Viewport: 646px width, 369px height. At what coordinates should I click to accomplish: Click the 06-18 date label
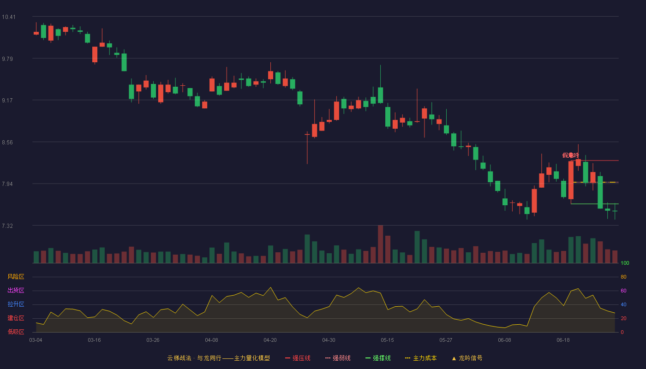tap(563, 340)
